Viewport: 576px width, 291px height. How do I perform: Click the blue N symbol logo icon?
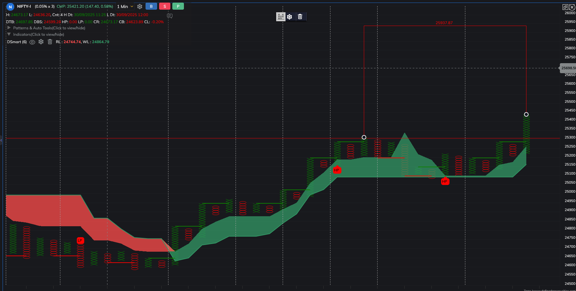[x=10, y=7]
